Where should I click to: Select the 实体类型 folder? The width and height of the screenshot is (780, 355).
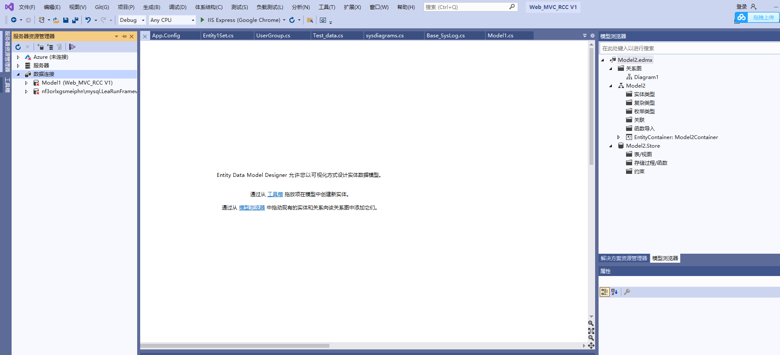pos(644,94)
